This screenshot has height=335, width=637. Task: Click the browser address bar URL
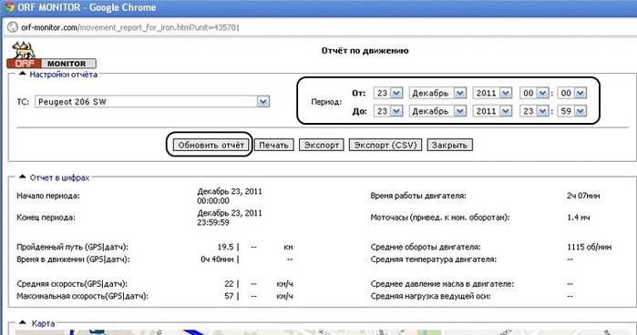coord(130,27)
